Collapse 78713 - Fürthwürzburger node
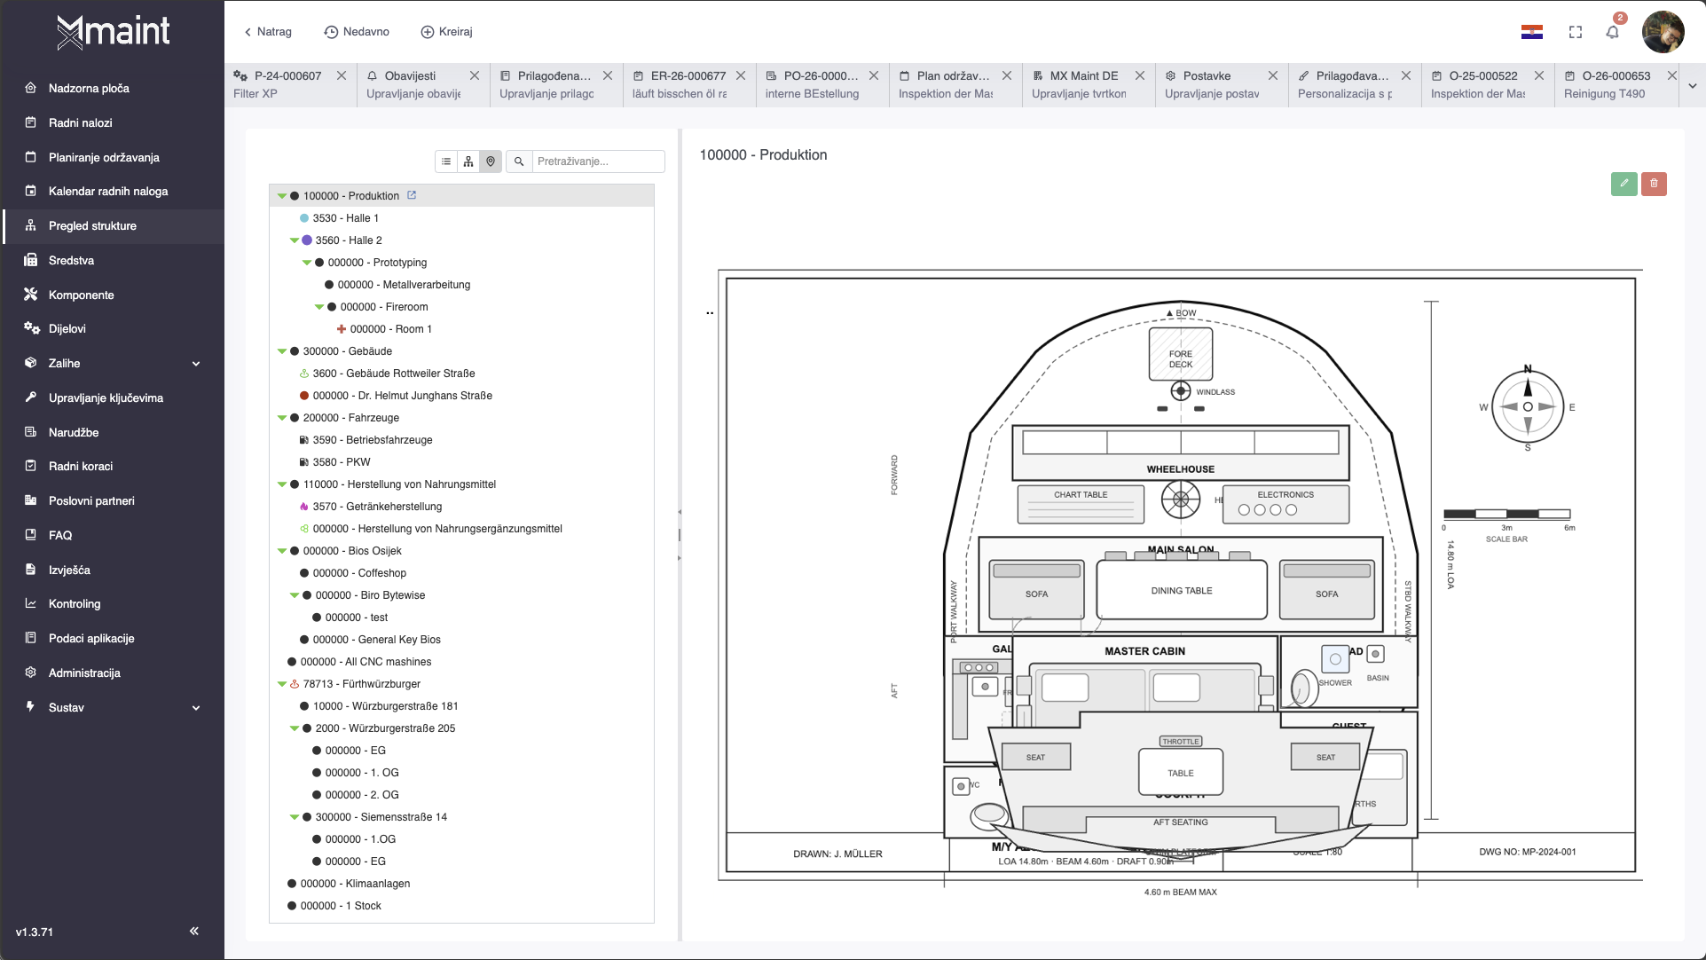The width and height of the screenshot is (1706, 960). point(282,684)
